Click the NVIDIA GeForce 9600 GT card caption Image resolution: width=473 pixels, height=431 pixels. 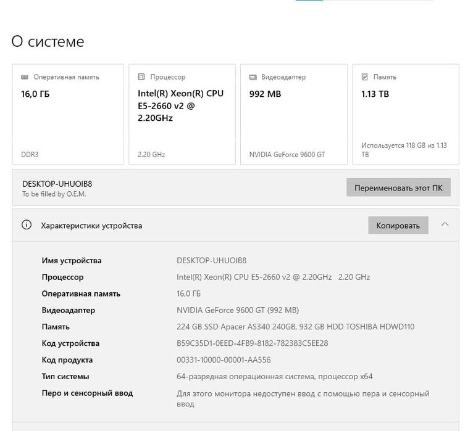point(287,155)
